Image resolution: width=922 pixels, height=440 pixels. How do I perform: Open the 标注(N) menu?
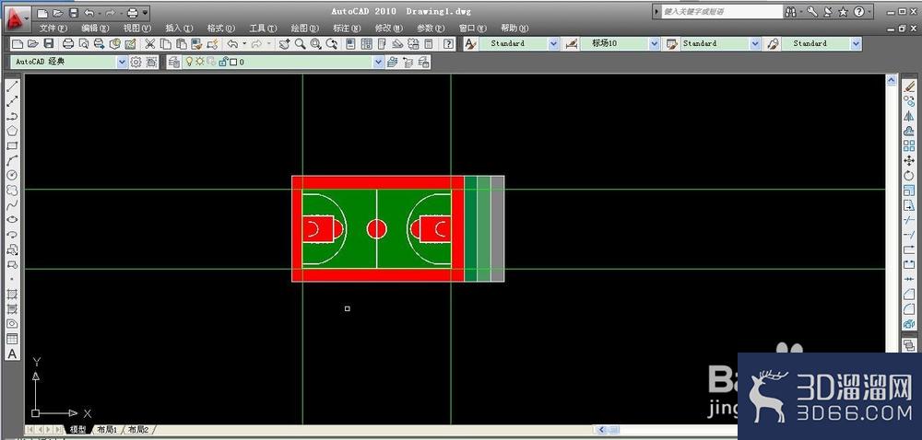click(347, 29)
